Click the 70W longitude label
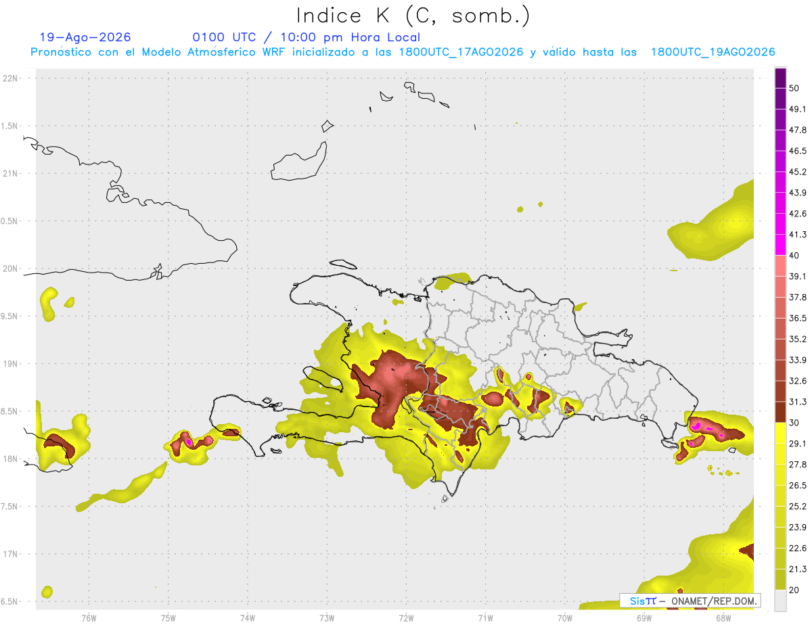This screenshot has width=812, height=627. click(565, 618)
